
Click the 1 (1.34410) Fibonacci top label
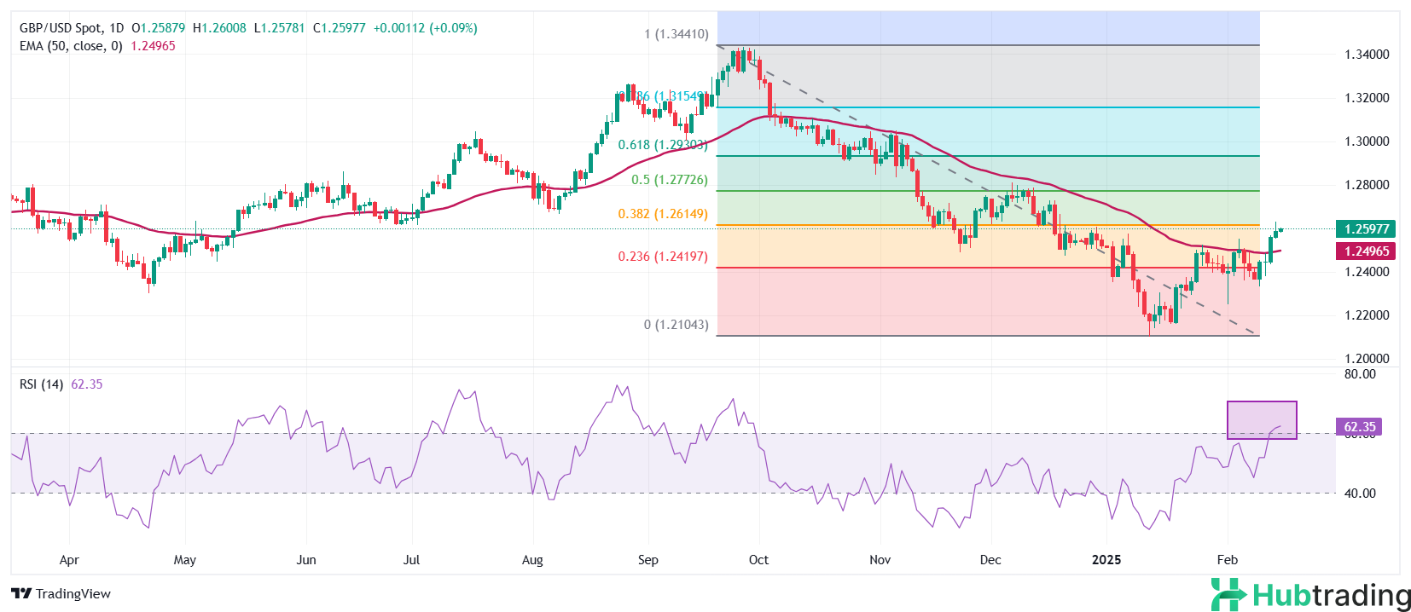[x=676, y=35]
